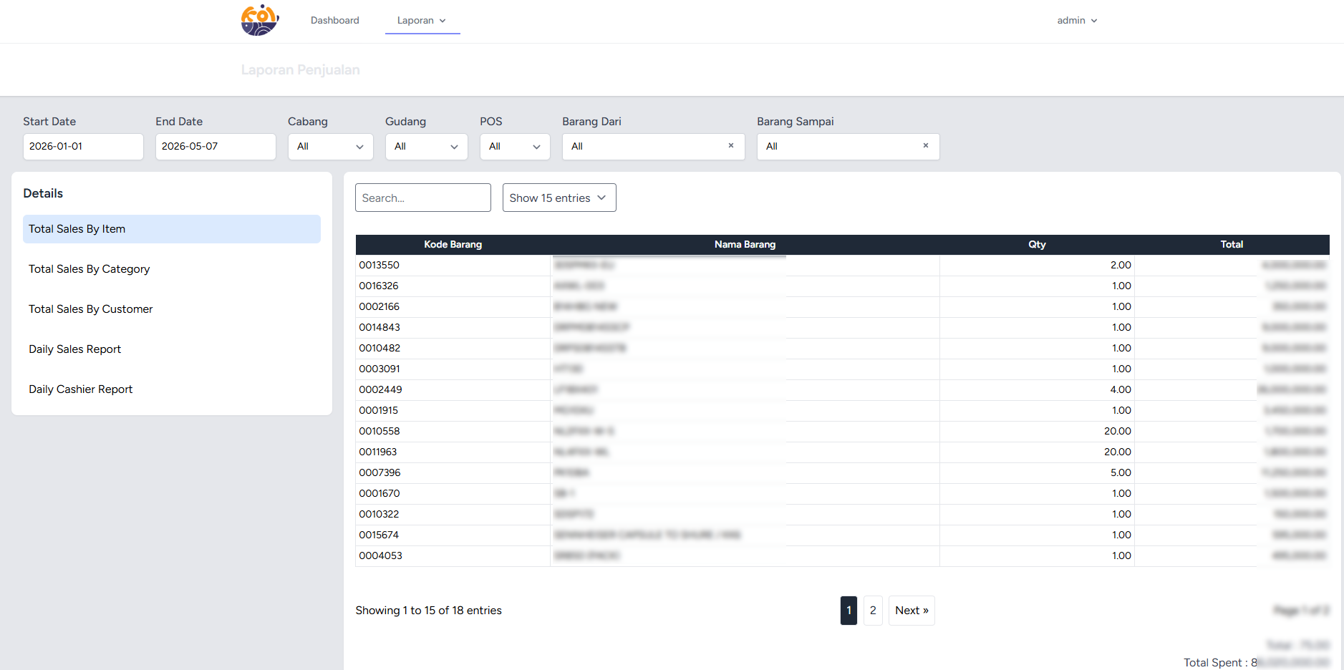
Task: Select Total Sales By Customer report
Action: tap(172, 309)
